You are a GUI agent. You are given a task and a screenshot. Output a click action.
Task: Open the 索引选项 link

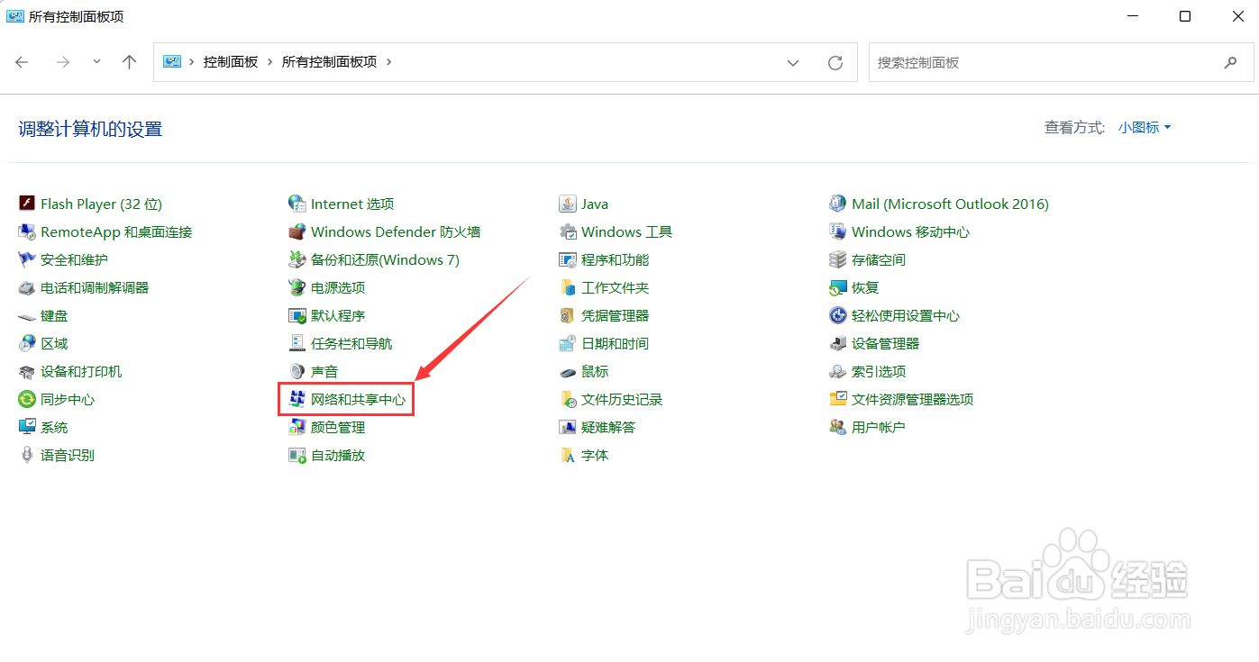[x=879, y=372]
